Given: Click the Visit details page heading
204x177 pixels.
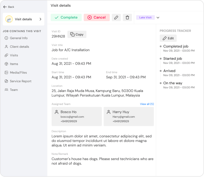Looking at the screenshot, I should click(x=61, y=5).
